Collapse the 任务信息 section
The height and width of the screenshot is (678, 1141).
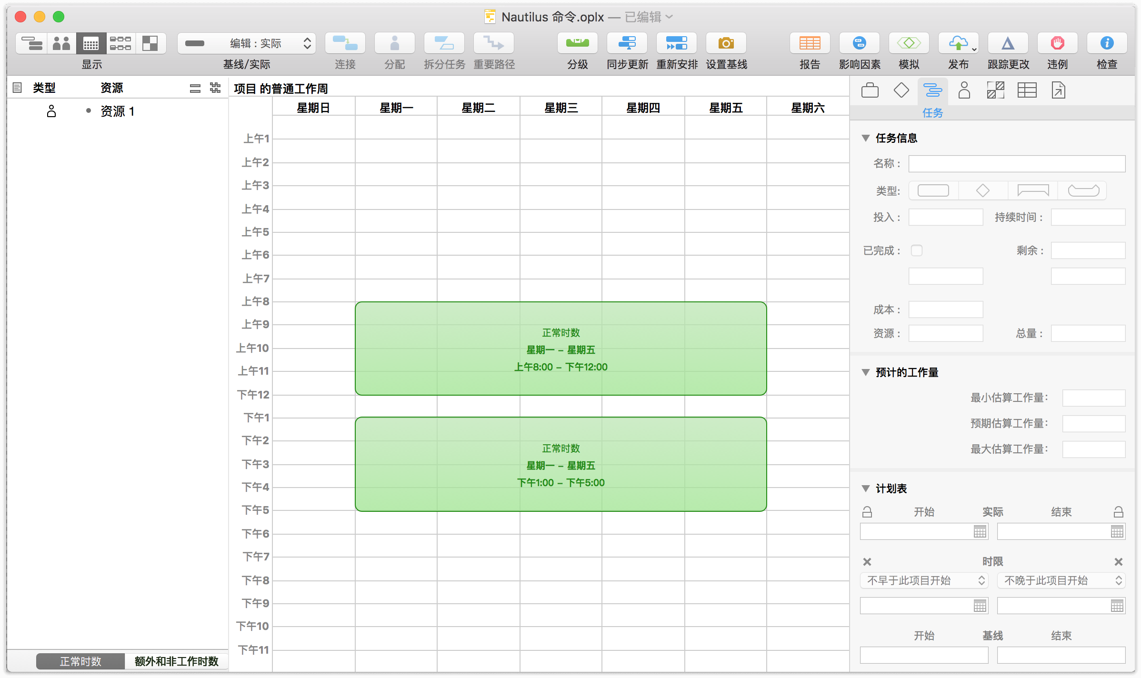(866, 138)
